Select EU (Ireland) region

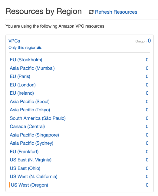pos(22,93)
